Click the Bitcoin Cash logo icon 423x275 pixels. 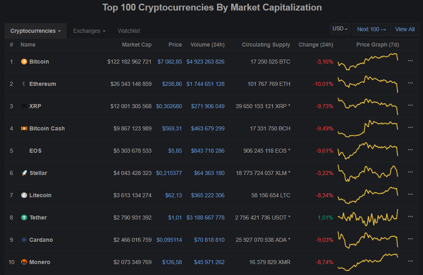point(24,128)
